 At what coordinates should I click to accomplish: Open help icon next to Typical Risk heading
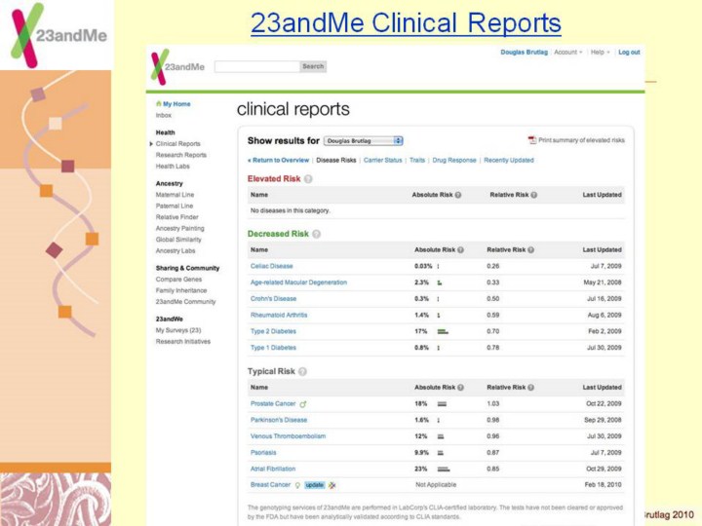coord(302,371)
